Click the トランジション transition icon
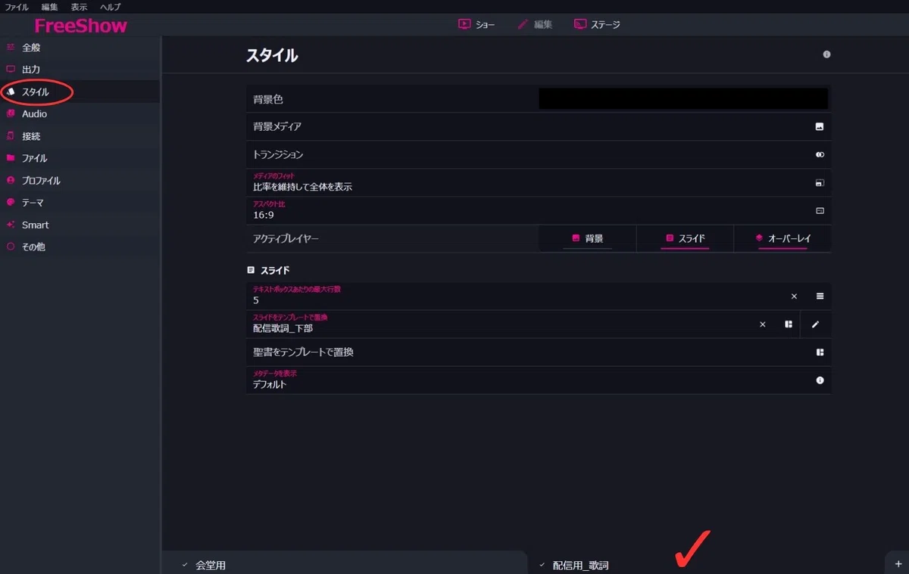Image resolution: width=909 pixels, height=574 pixels. tap(820, 154)
